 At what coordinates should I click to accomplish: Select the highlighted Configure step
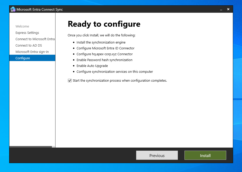(x=32, y=58)
